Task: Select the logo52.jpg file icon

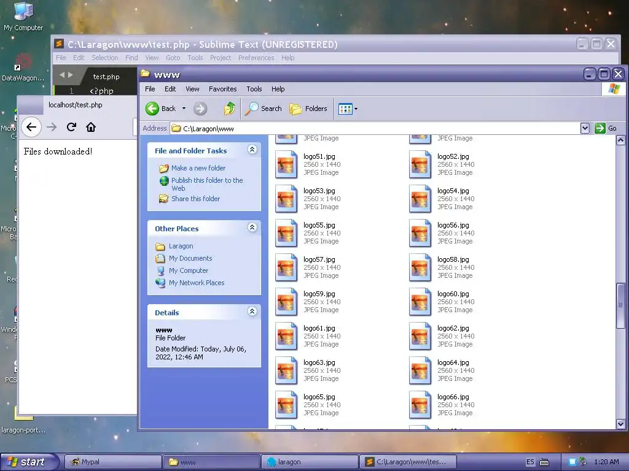Action: (x=420, y=164)
